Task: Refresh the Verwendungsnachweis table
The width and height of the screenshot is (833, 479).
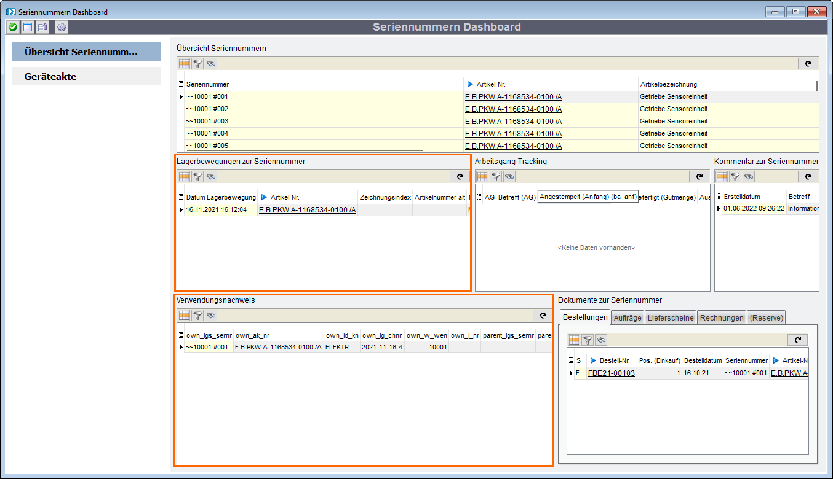Action: pos(543,315)
